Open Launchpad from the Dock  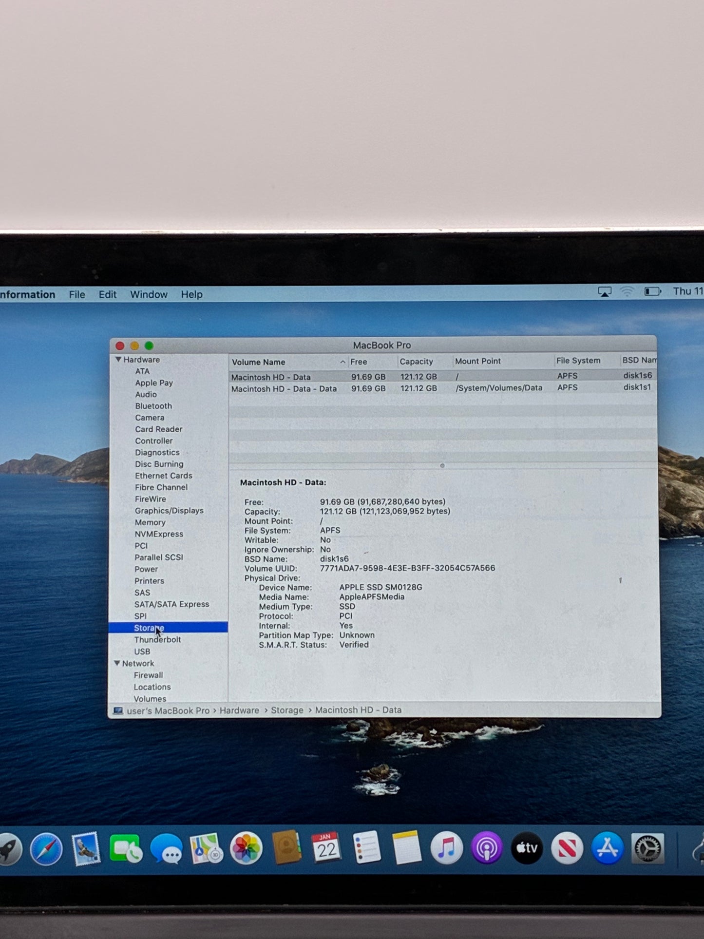[10, 849]
